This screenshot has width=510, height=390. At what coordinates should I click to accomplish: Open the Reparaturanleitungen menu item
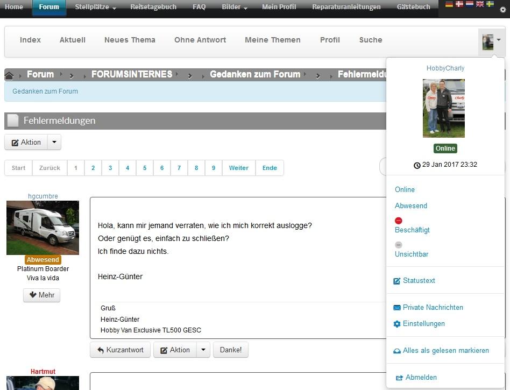click(x=346, y=7)
